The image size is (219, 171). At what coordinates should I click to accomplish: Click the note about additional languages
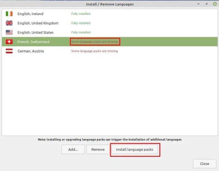point(110,139)
